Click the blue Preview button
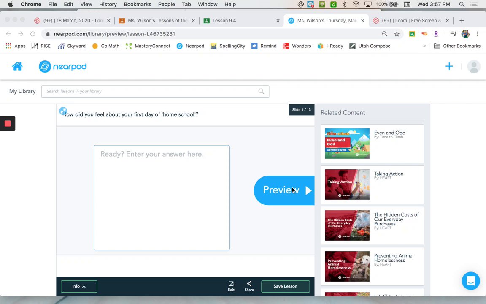 click(x=284, y=190)
